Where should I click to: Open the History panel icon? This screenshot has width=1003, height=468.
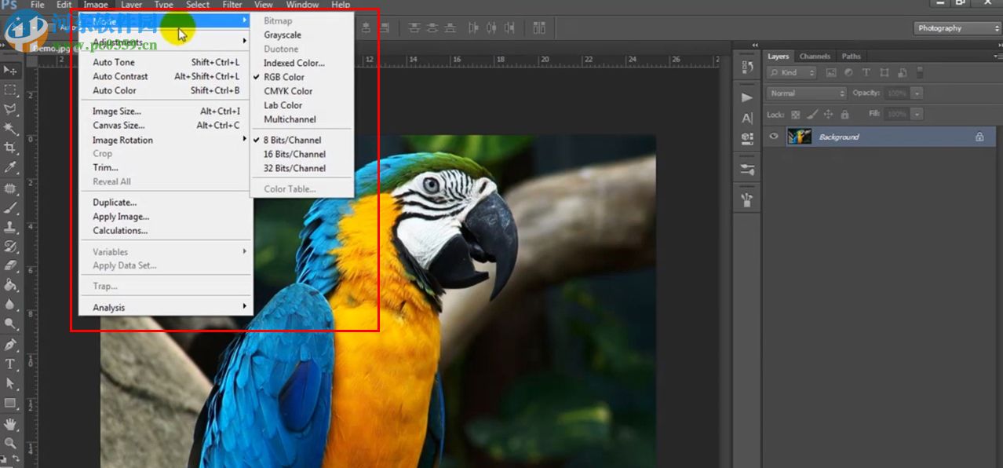click(x=747, y=68)
